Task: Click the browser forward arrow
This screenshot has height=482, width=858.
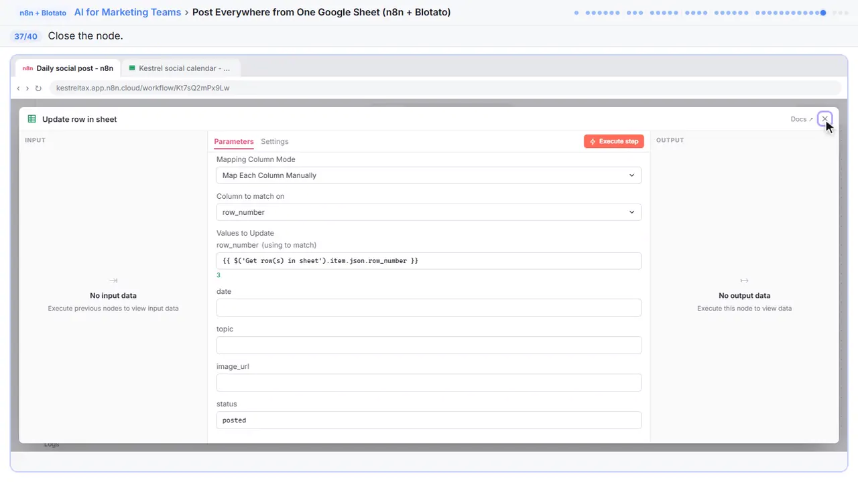Action: pyautogui.click(x=27, y=88)
